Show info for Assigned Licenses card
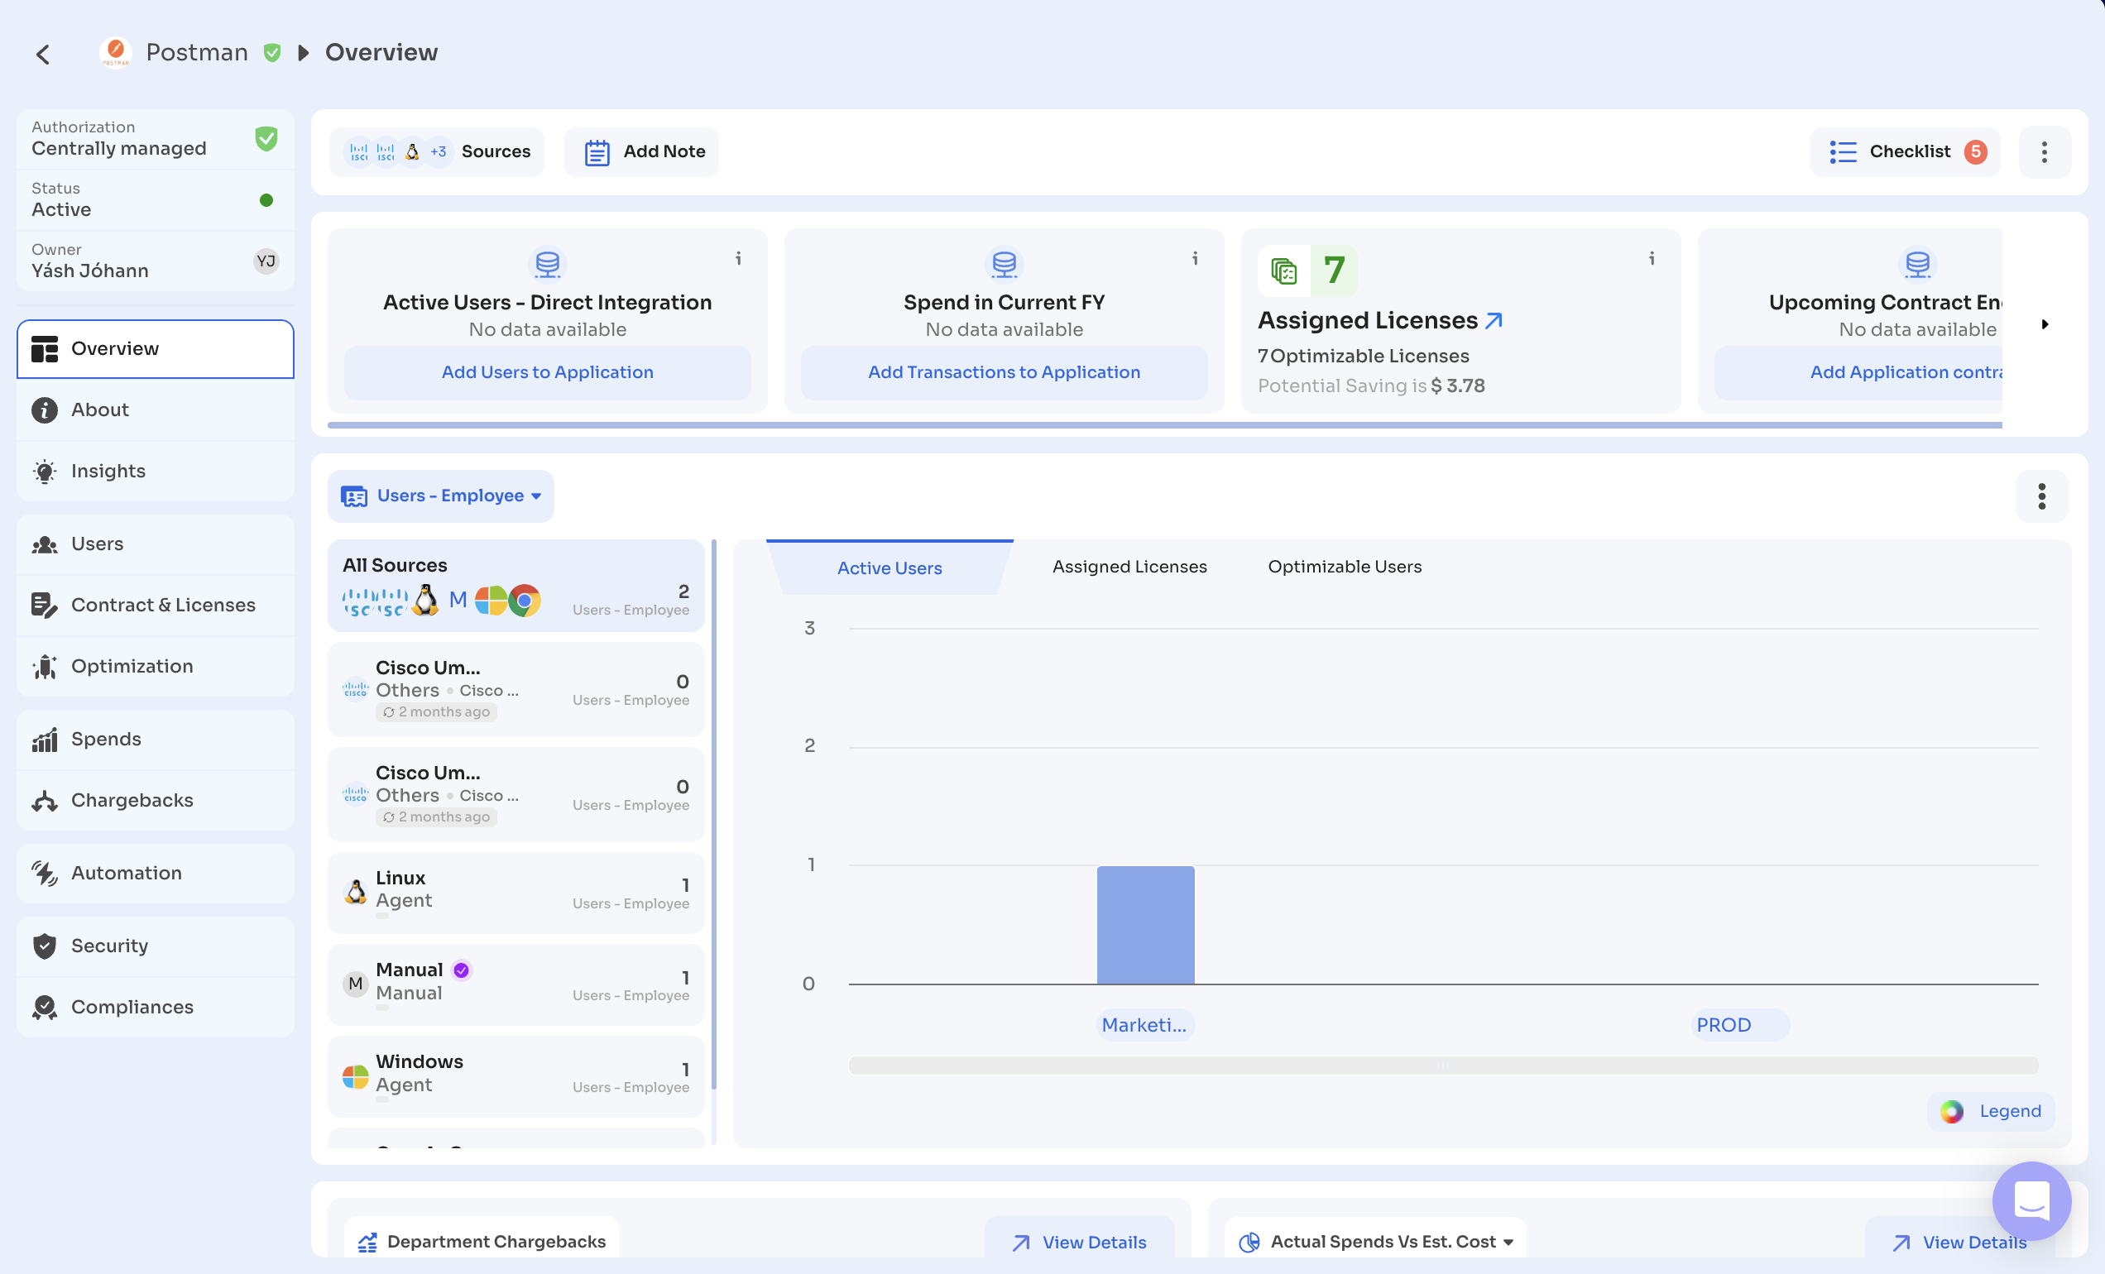The image size is (2105, 1274). point(1652,258)
